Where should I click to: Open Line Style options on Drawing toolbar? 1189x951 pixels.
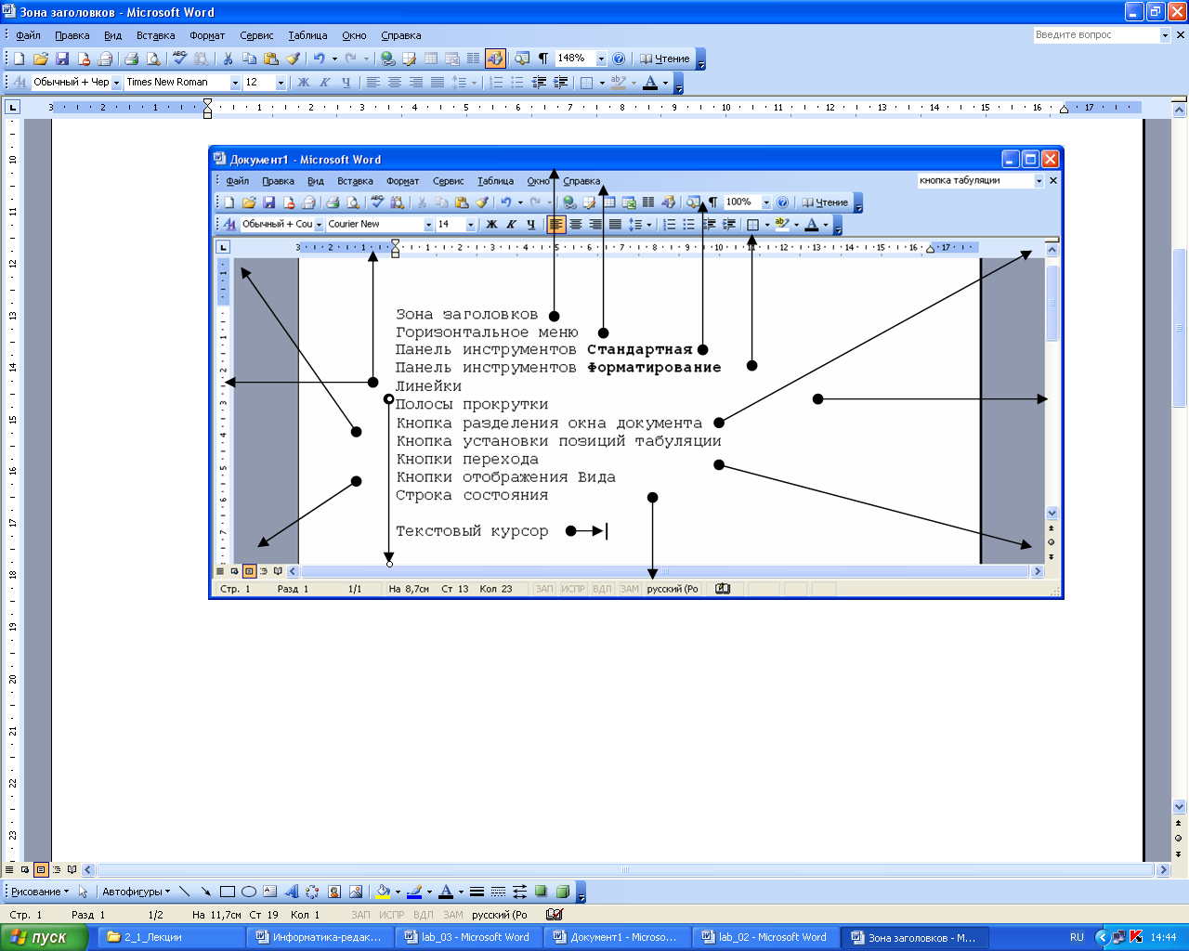477,892
